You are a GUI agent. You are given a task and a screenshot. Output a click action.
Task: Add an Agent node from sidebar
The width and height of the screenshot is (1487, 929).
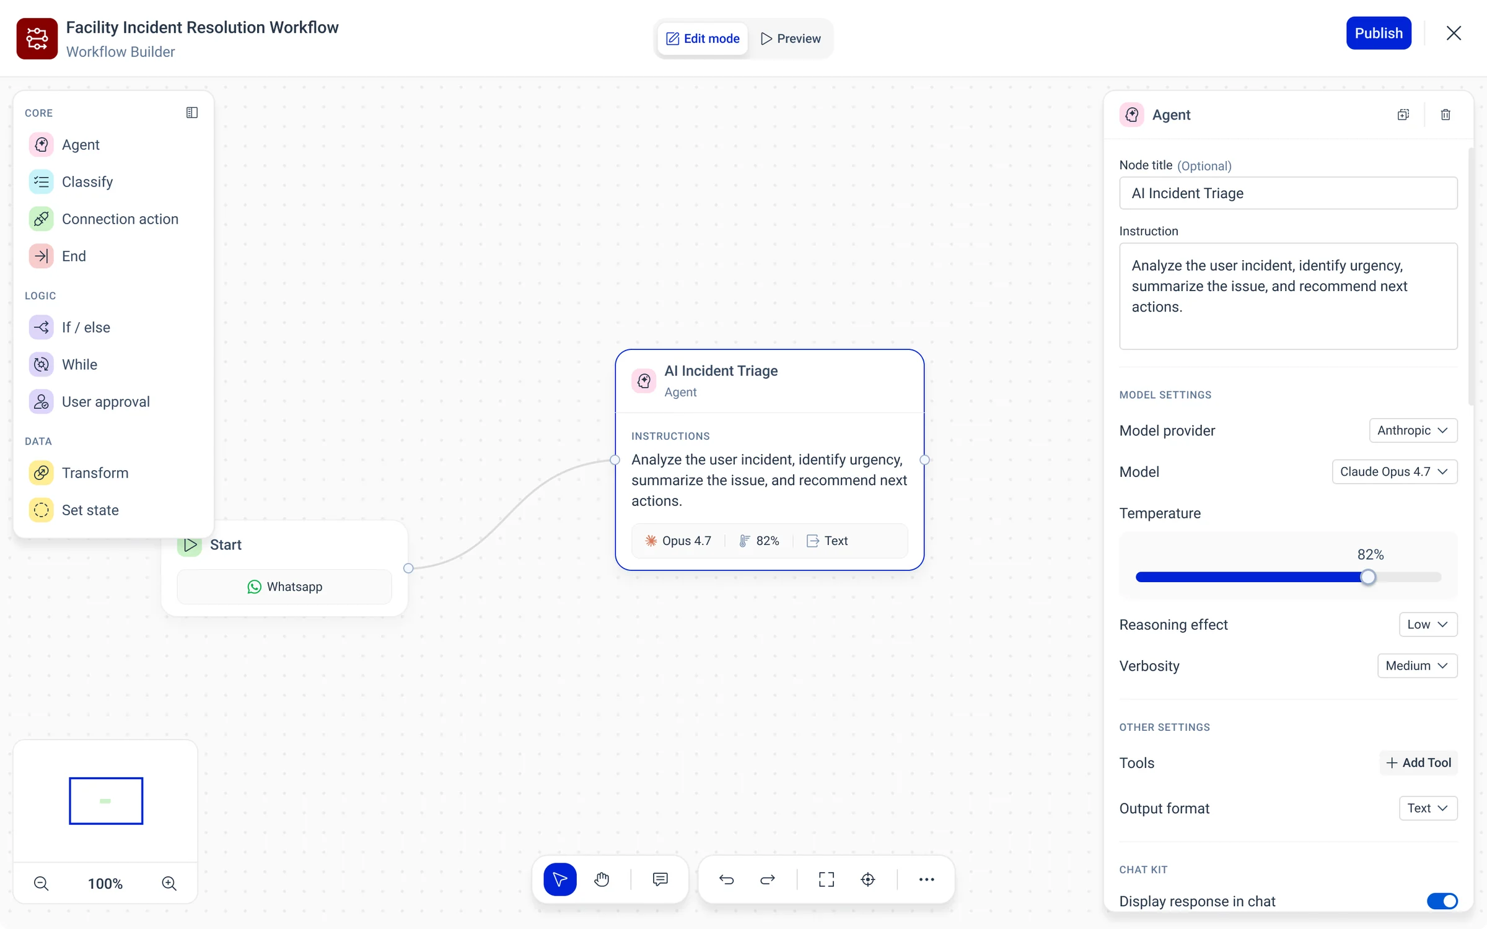pos(113,144)
